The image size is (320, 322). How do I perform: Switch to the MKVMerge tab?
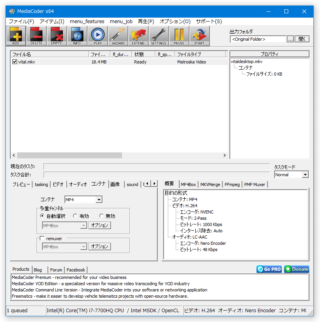210,185
